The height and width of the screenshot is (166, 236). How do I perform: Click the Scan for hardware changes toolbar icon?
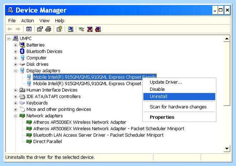coord(70,29)
